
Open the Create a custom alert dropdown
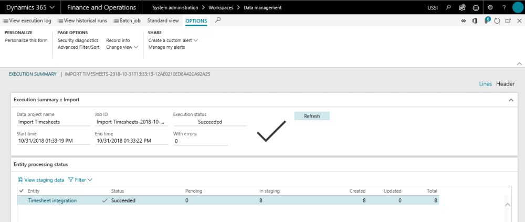(173, 40)
